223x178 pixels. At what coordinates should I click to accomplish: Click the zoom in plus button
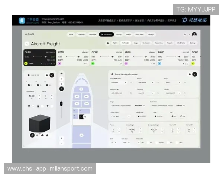click(x=61, y=138)
